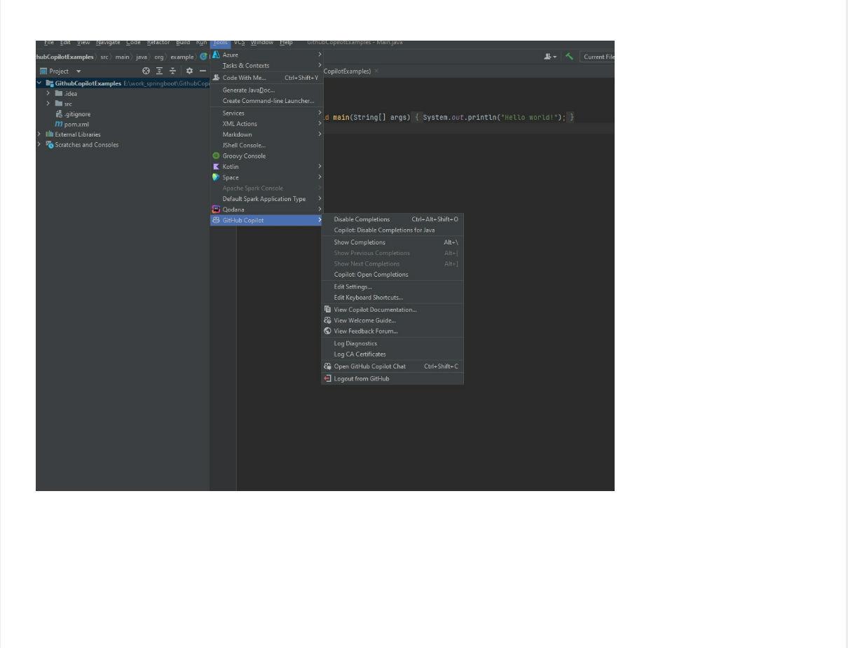Click the Logout from GitHub icon
Viewport: 848px width, 648px height.
click(x=327, y=378)
